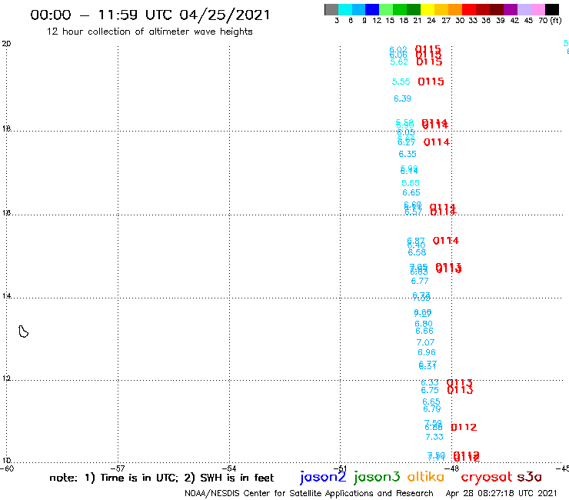Select the bright red swatch in the color bar

[x=469, y=9]
